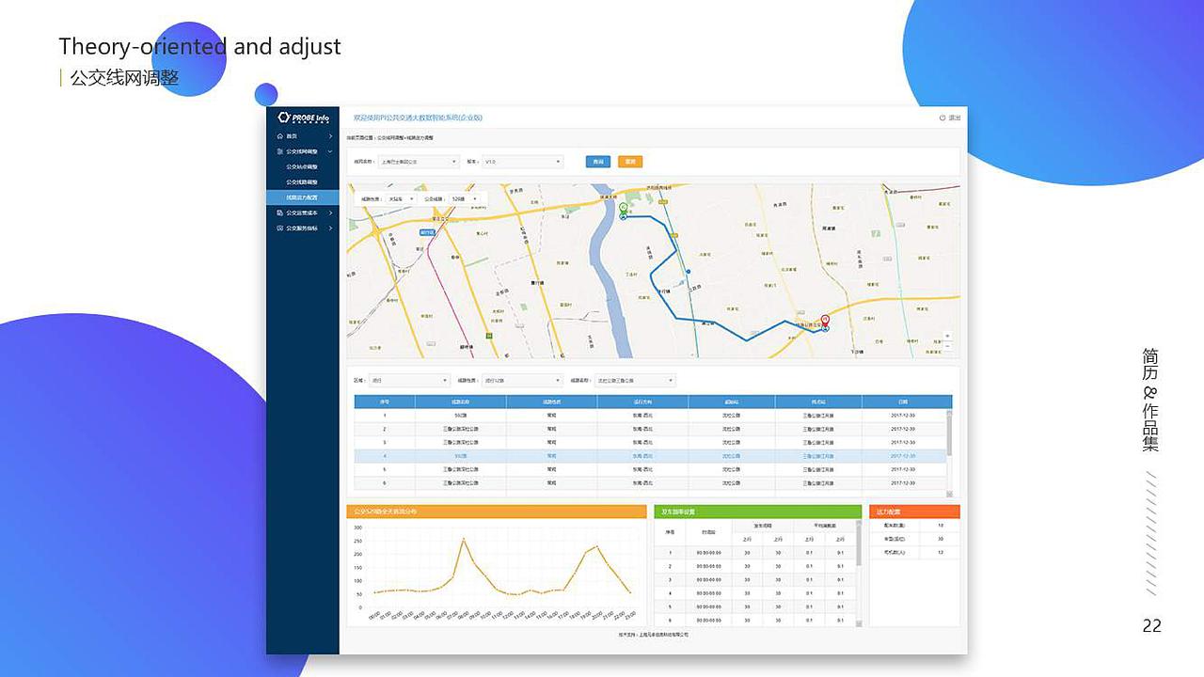Open the 大站车 dropdown on the map
1204x677 pixels.
[x=402, y=199]
